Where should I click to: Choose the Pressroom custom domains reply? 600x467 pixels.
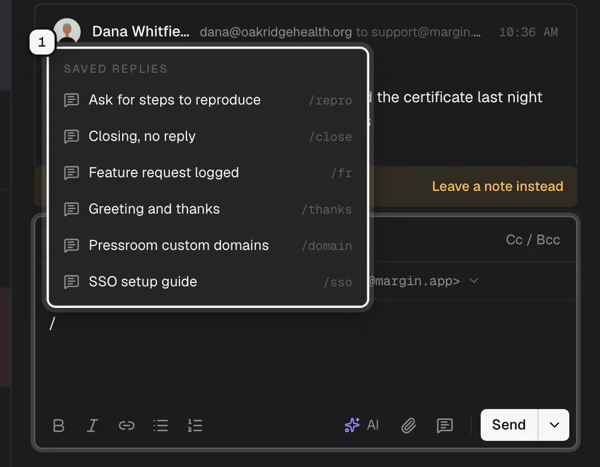tap(208, 245)
